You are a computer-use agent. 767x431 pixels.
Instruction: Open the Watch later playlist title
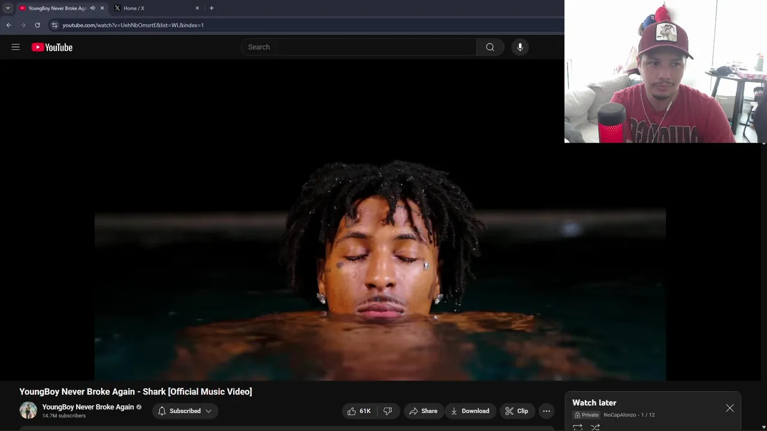(594, 403)
